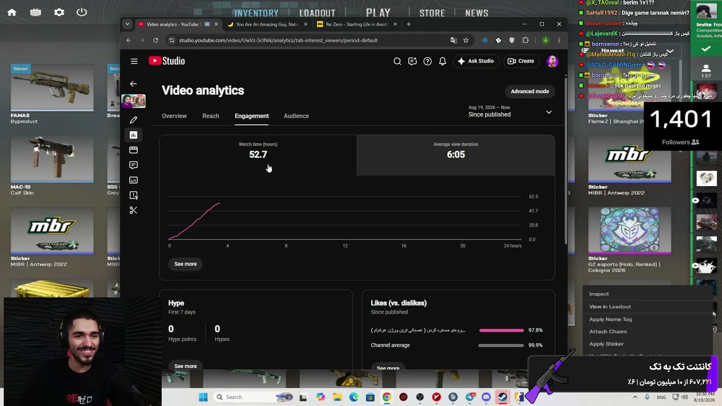Select the Average view duration metric card
The height and width of the screenshot is (406, 722).
click(x=456, y=155)
